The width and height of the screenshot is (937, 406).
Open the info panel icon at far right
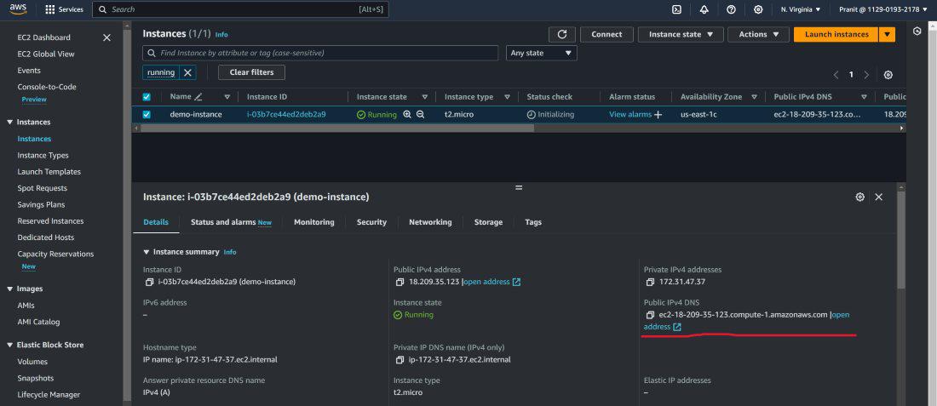coord(917,31)
